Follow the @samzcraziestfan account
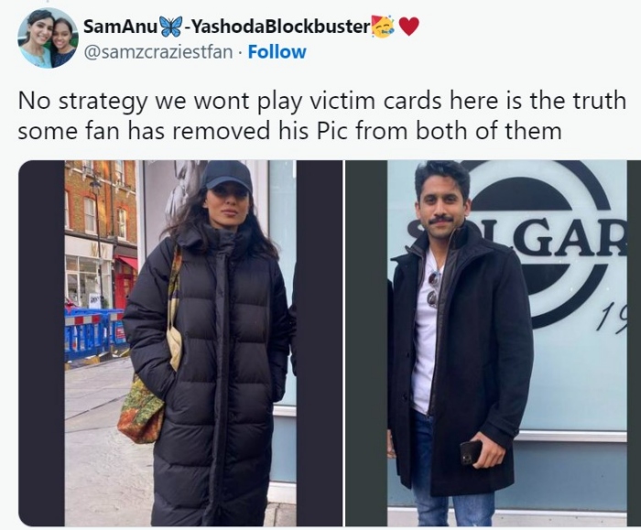The width and height of the screenshot is (641, 530). point(277,52)
